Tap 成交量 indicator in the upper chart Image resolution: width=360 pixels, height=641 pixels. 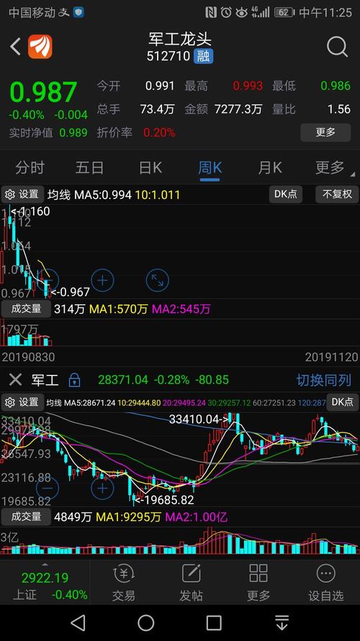(x=26, y=309)
